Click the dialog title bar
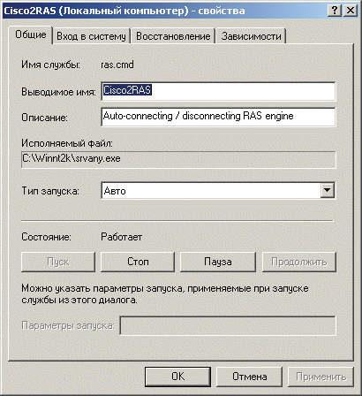 165,11
